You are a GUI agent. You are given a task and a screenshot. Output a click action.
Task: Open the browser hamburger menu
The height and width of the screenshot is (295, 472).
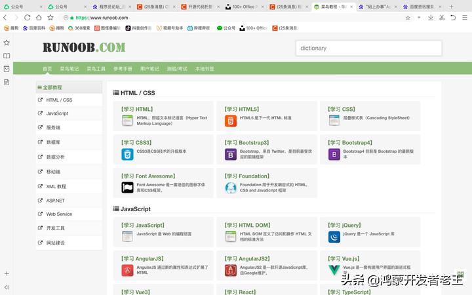[465, 18]
